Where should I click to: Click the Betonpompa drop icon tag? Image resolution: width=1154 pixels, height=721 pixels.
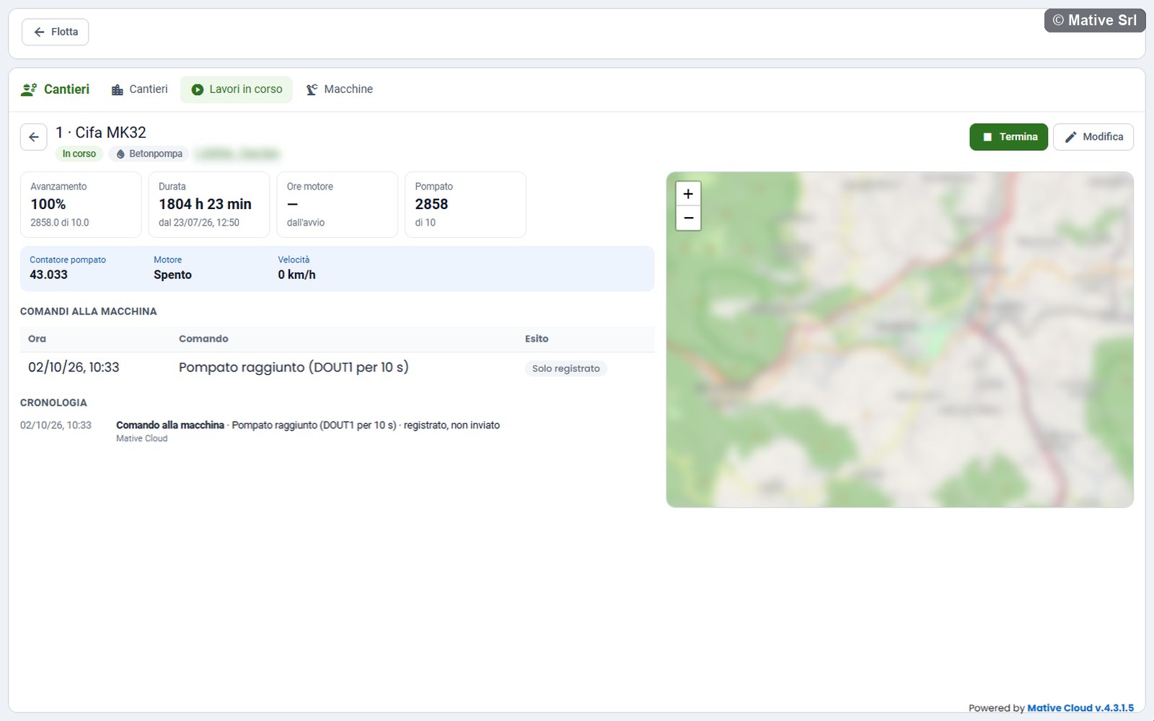coord(149,154)
